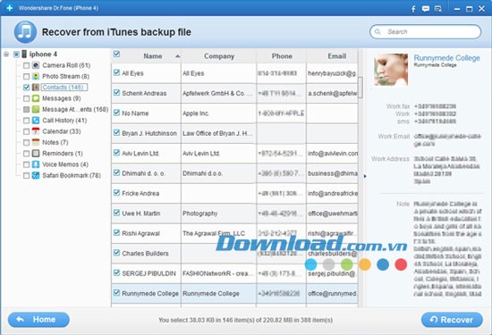Click the iphone 4 device icon

[x=24, y=54]
